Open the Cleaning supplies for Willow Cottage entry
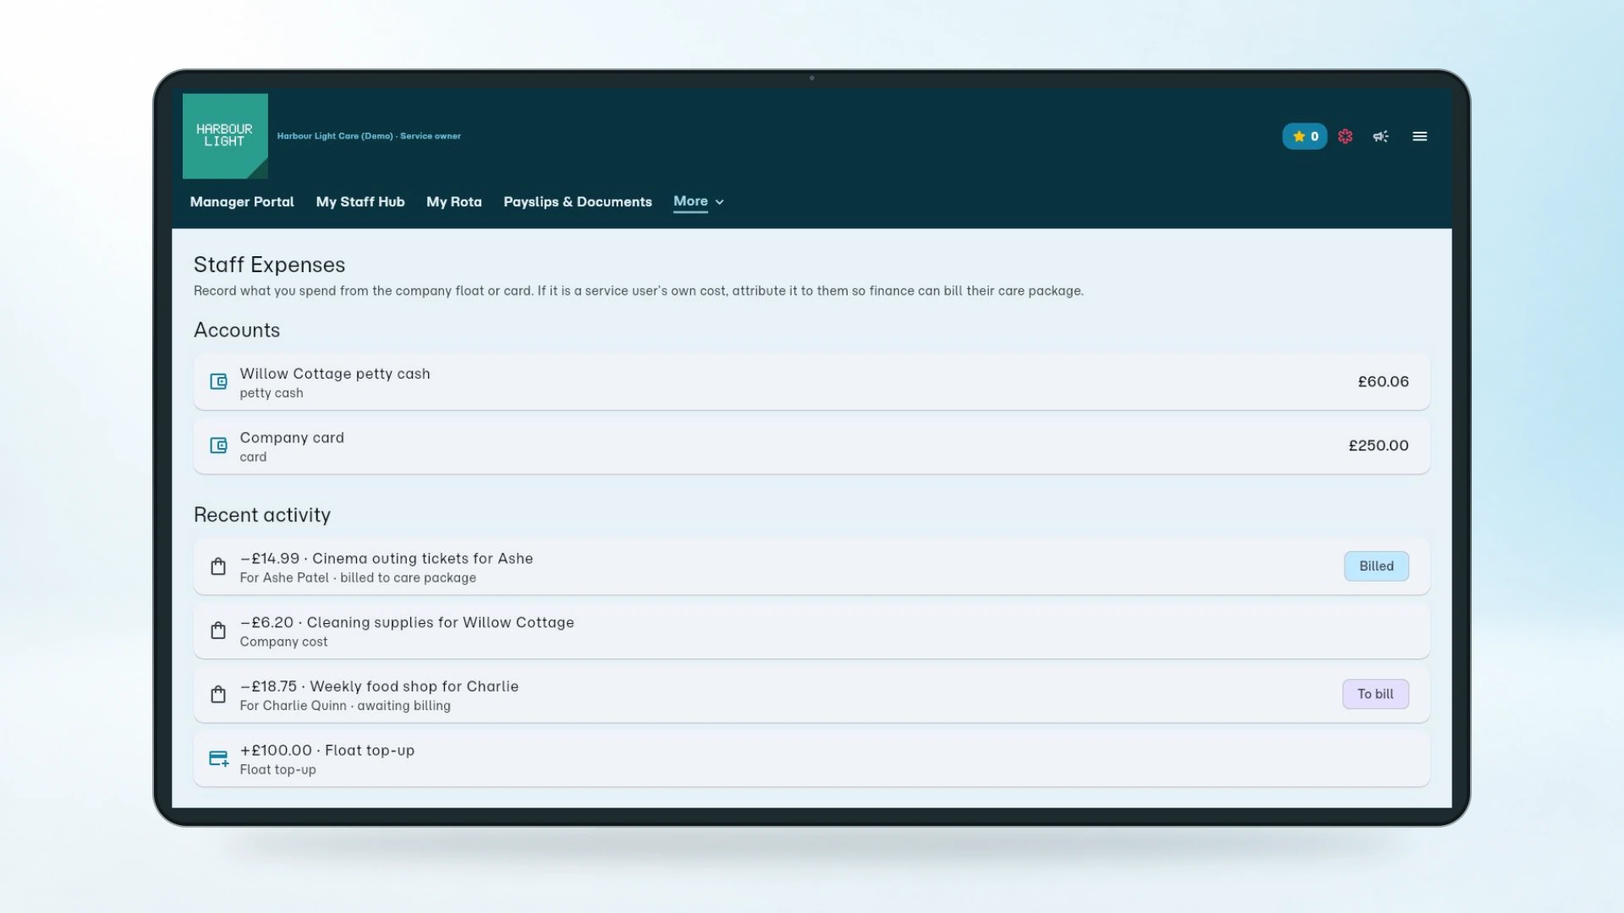 (811, 631)
